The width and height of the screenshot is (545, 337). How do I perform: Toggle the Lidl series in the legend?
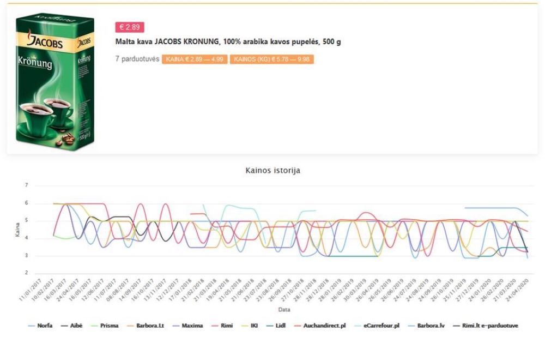click(276, 326)
